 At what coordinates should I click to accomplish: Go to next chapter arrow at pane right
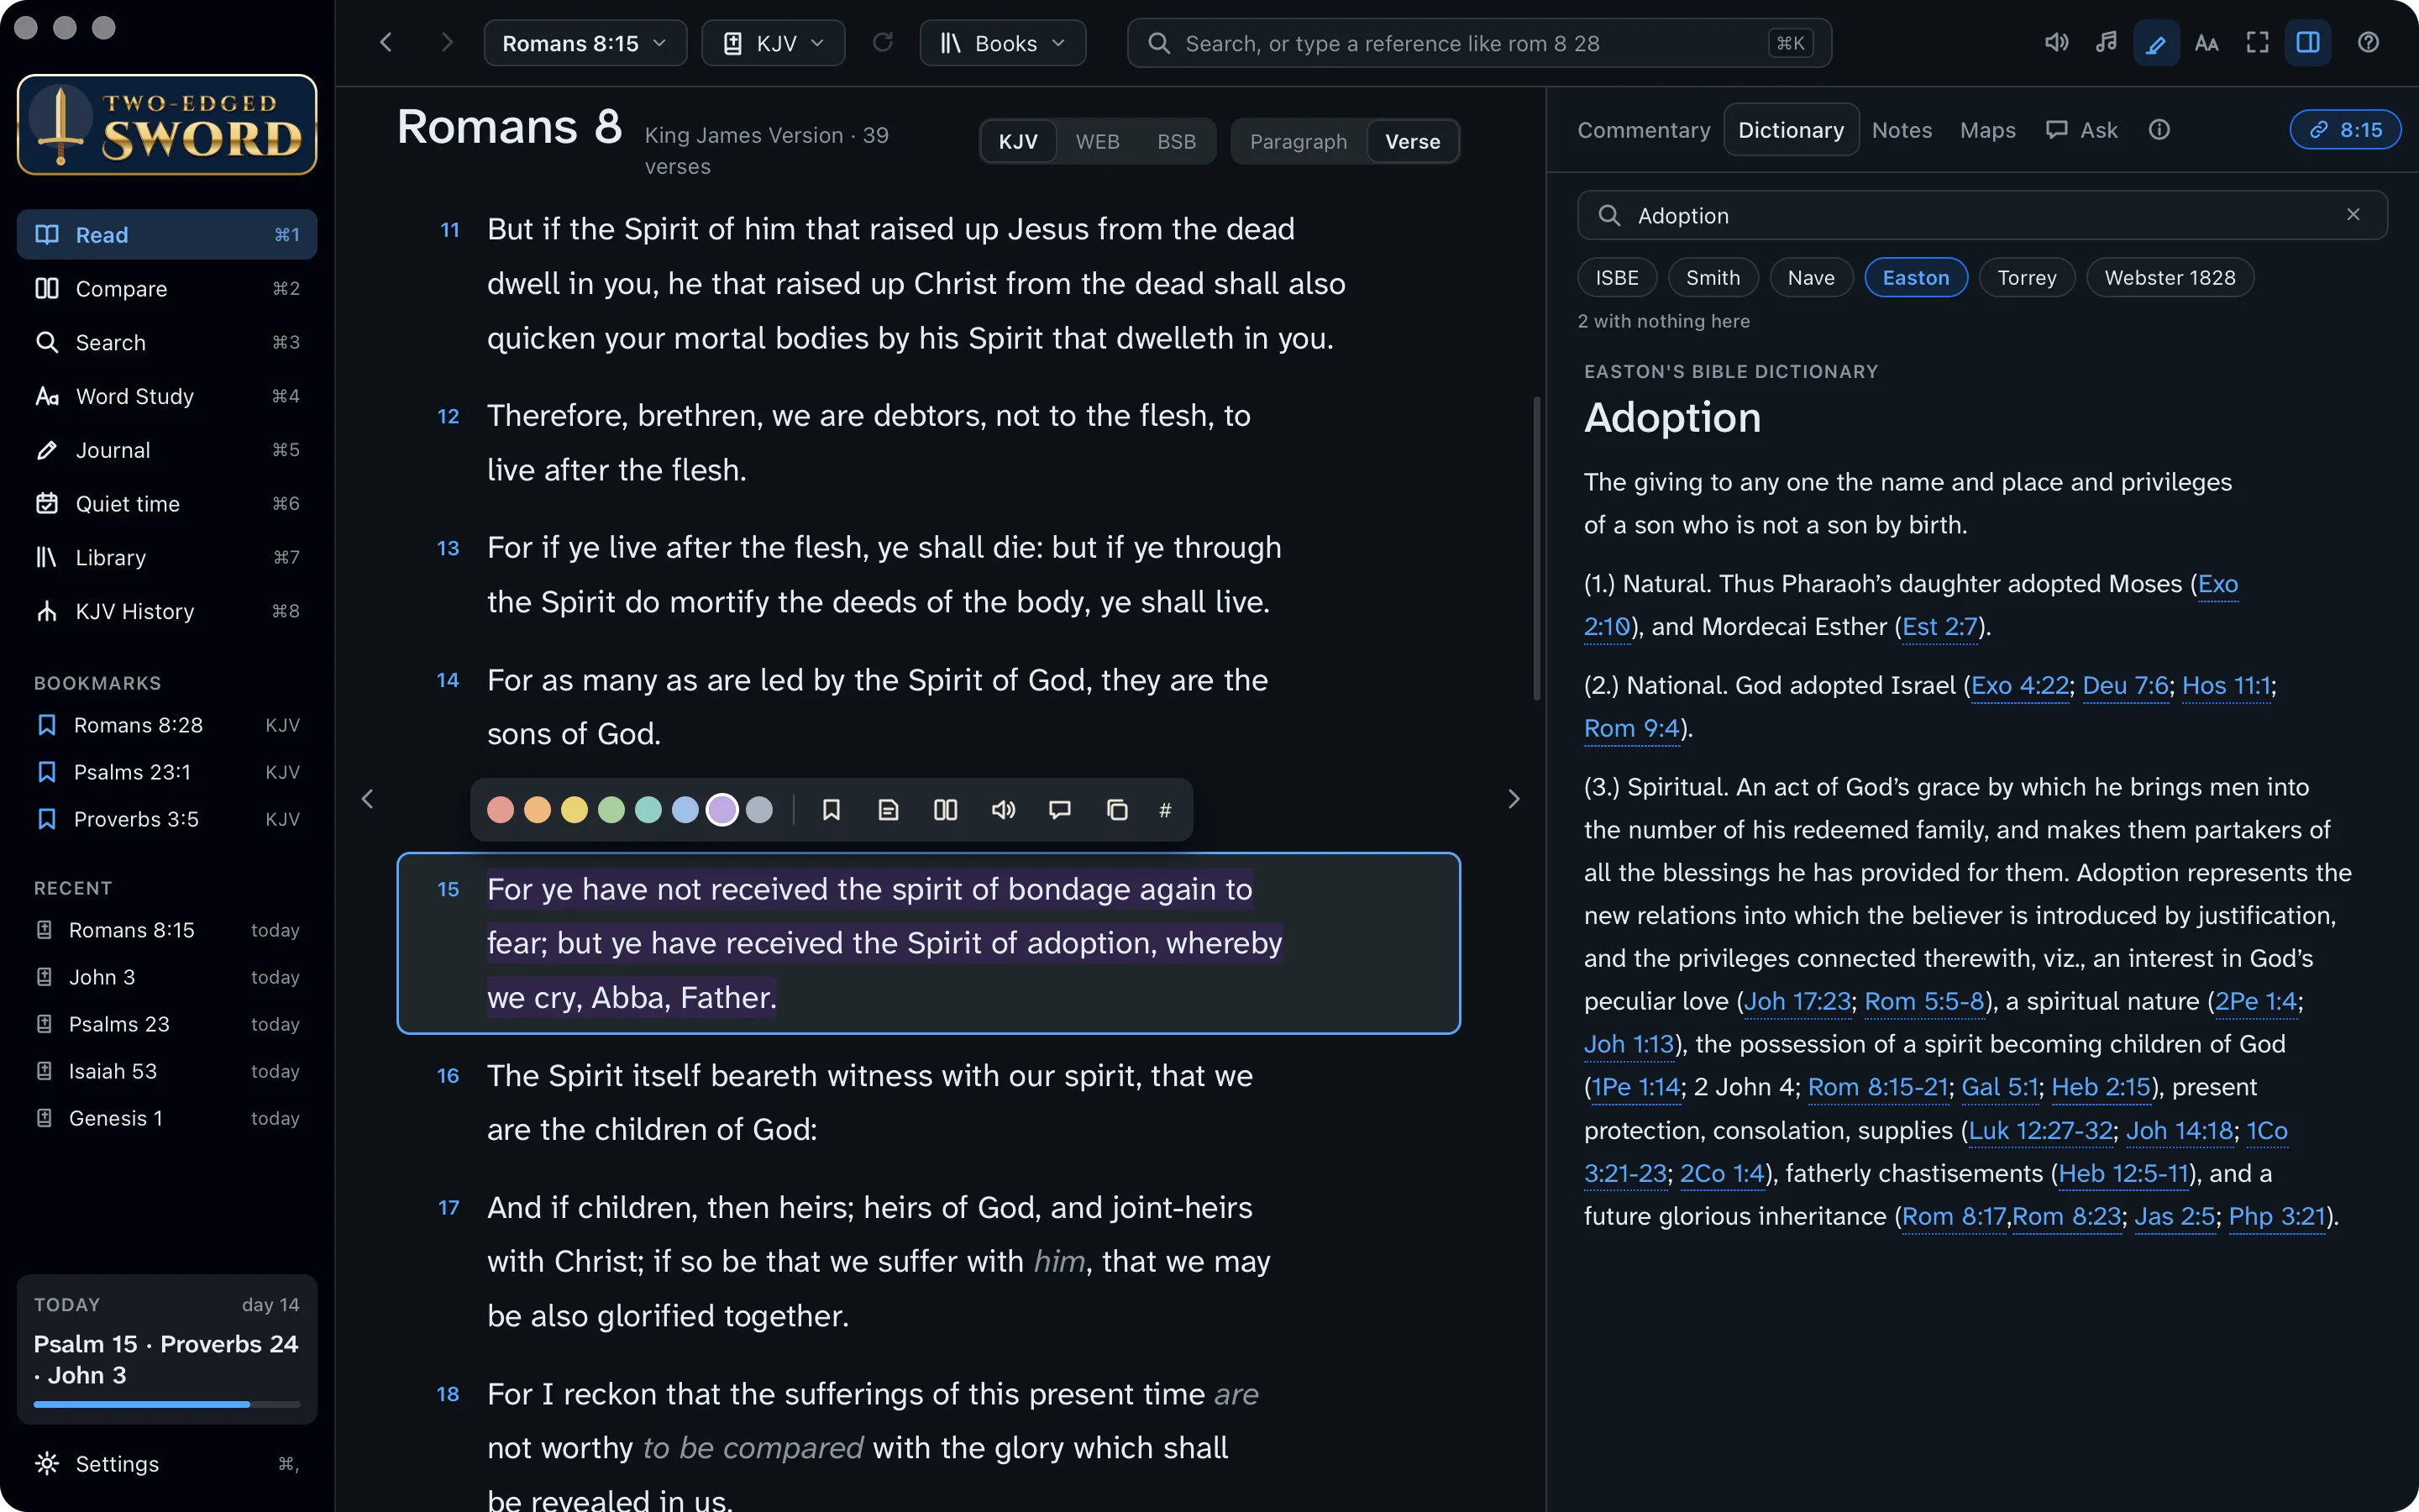tap(1514, 799)
